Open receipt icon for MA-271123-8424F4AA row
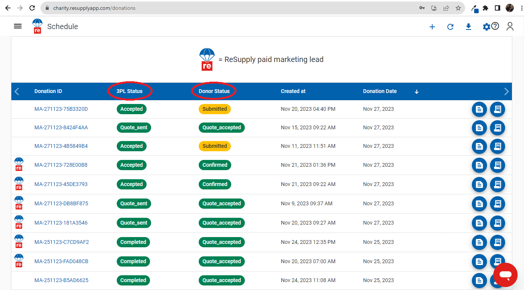 coord(498,128)
